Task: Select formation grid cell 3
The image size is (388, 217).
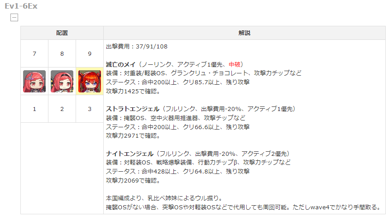Action: click(x=90, y=109)
